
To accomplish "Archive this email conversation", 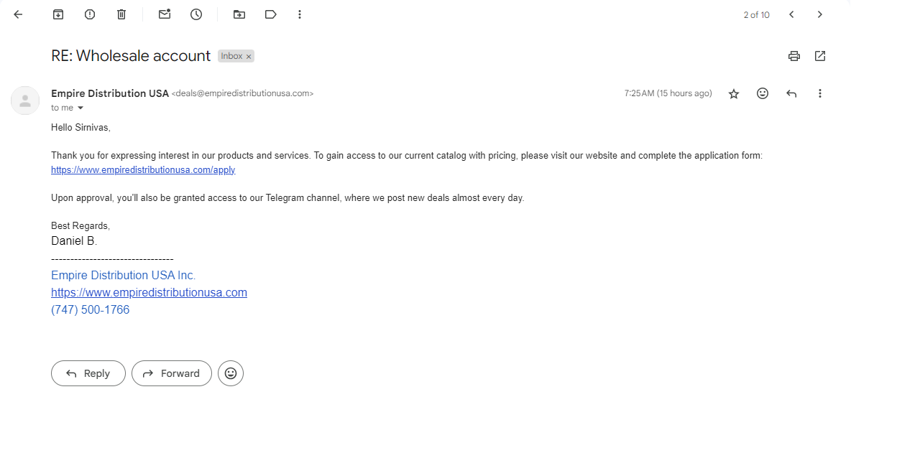I will click(x=58, y=14).
